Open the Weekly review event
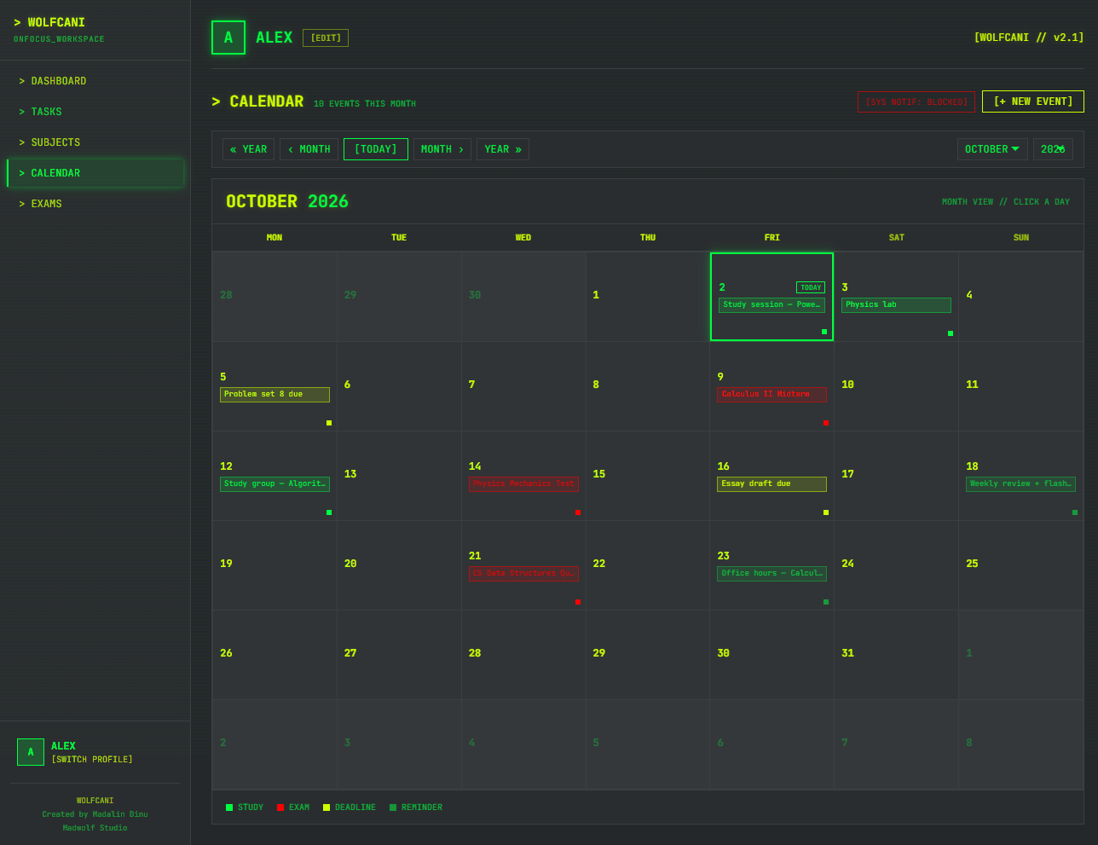Screen dimensions: 1098x845 point(1020,483)
